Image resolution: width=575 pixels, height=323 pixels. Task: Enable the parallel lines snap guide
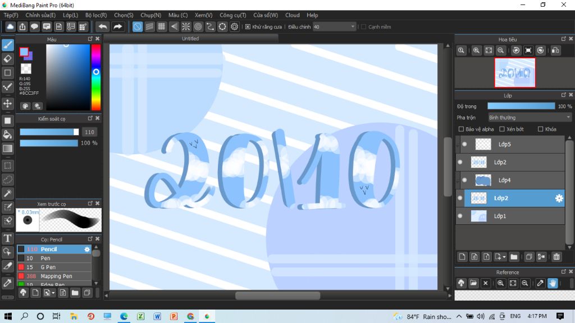[149, 27]
